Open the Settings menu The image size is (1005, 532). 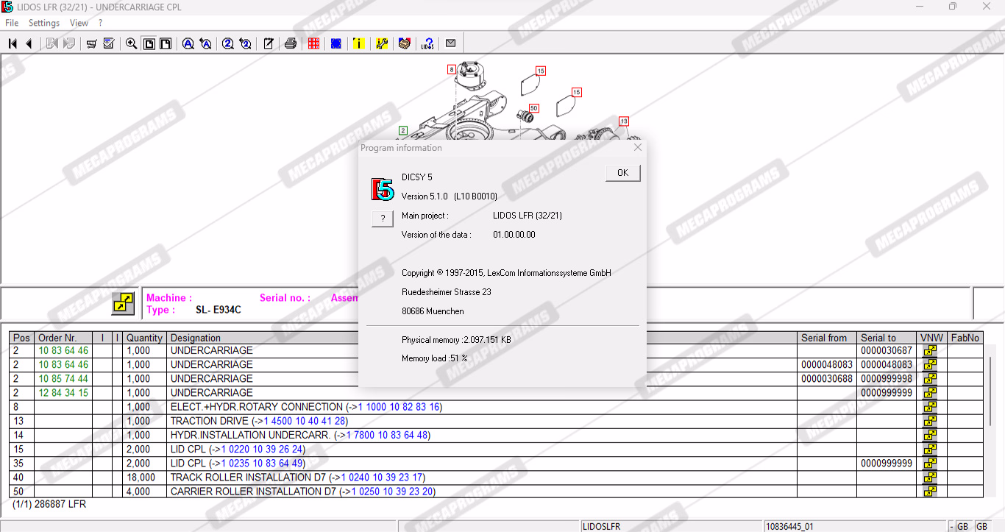tap(44, 23)
